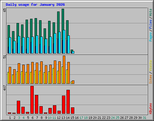The width and height of the screenshot is (154, 121).
Task: Click the red KBytes bar for day 15
Action: (x=73, y=111)
